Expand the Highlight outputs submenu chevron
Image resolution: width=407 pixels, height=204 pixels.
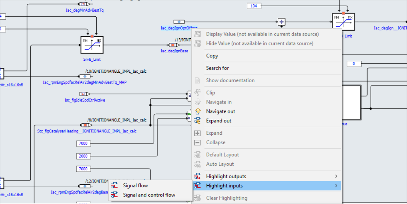click(336, 176)
